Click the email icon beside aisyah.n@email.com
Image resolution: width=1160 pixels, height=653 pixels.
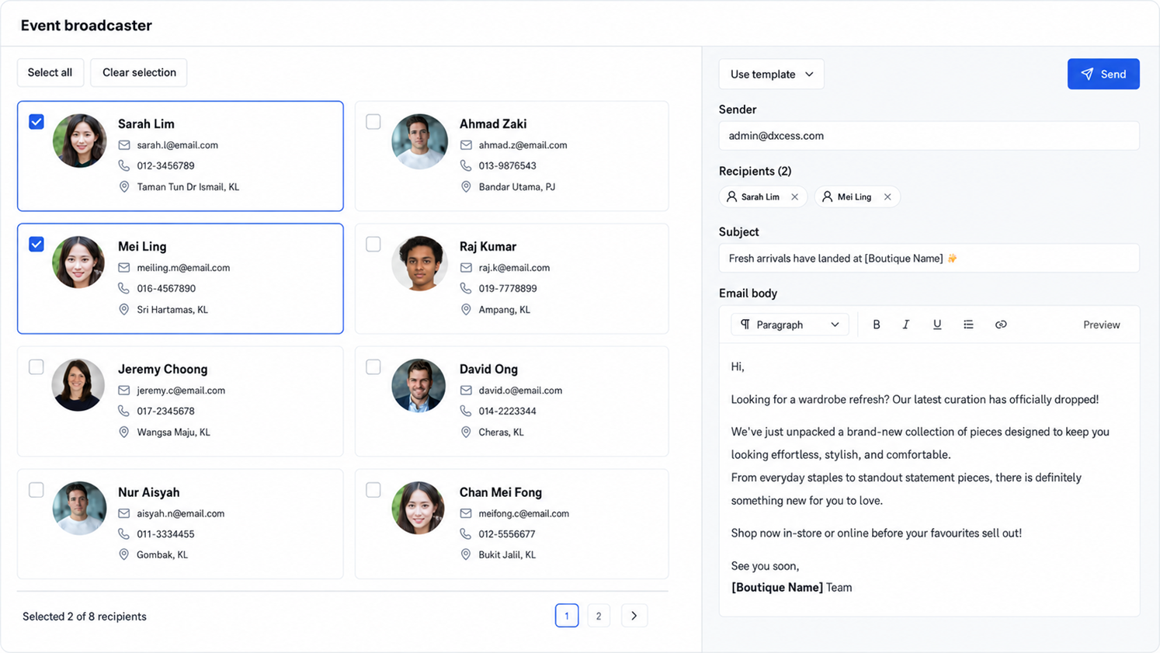[x=124, y=513]
